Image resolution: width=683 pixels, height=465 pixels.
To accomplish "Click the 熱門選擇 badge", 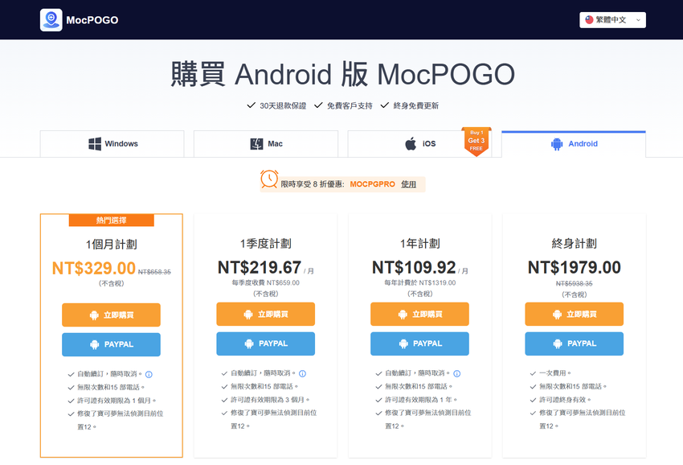I will (112, 220).
